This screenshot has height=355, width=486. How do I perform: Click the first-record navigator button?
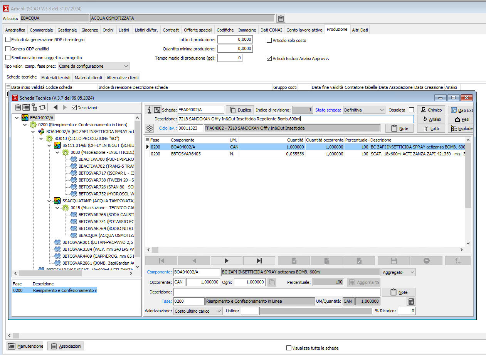[161, 261]
